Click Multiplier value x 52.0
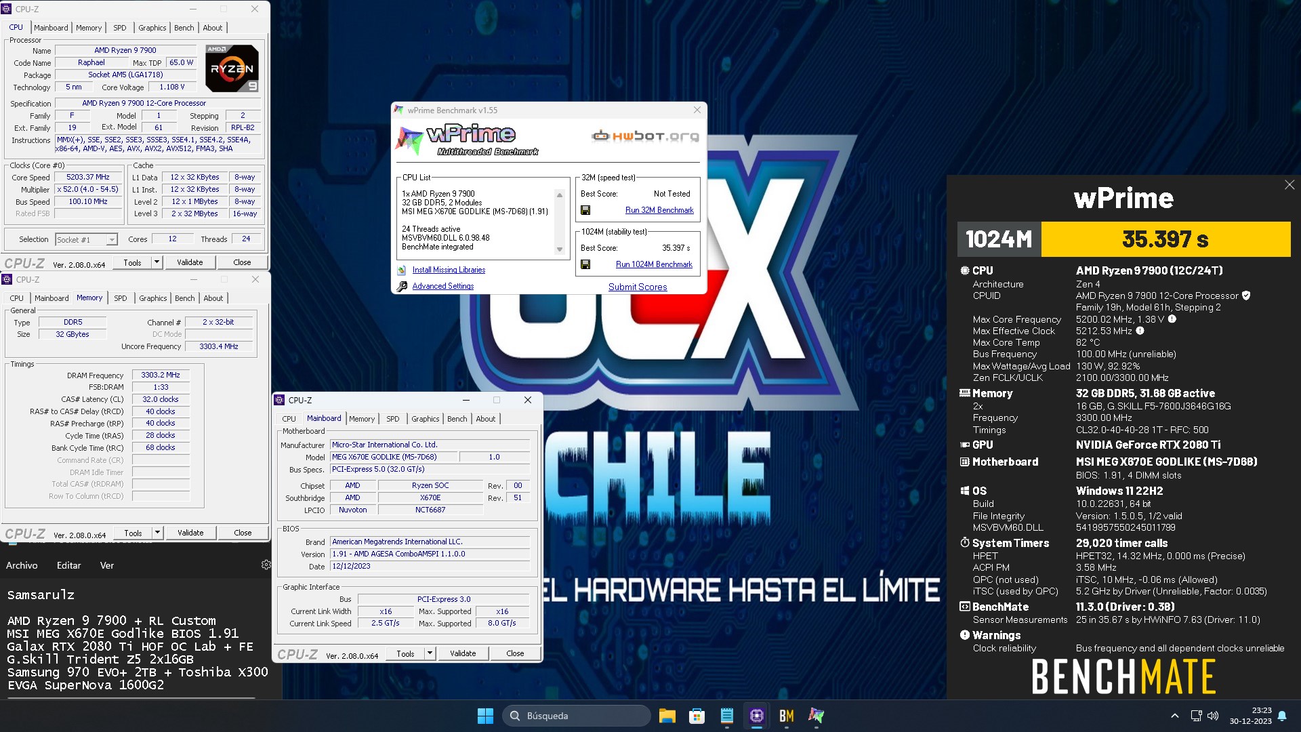This screenshot has width=1301, height=732. click(88, 189)
